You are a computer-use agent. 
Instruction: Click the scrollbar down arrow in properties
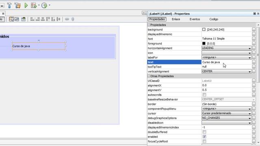pos(258,142)
